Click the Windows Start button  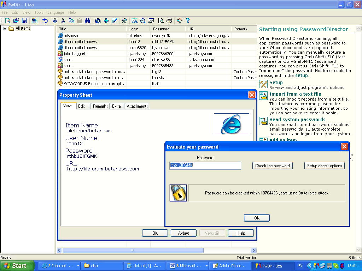click(17, 266)
